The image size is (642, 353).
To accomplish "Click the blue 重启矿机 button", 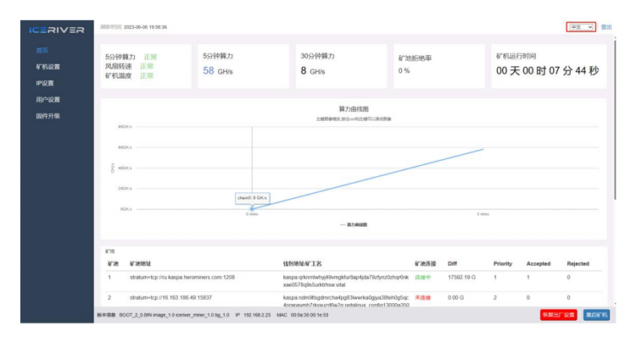I will pyautogui.click(x=596, y=315).
